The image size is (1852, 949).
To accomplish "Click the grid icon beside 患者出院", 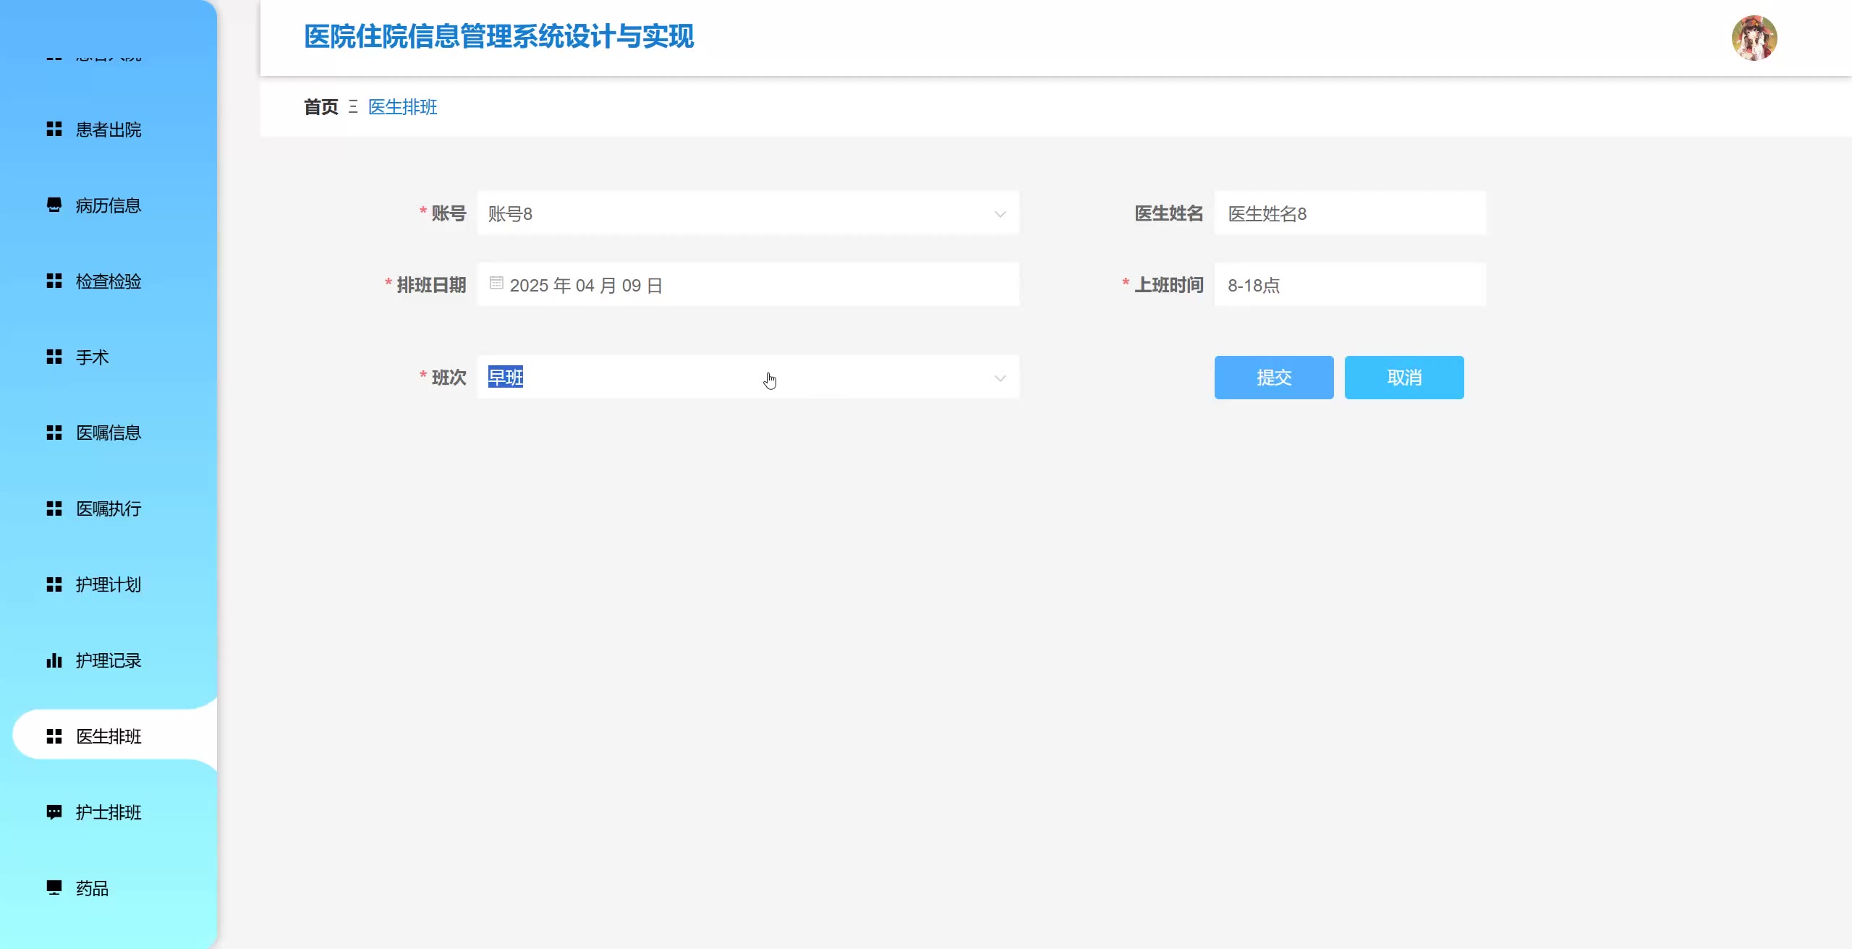I will [54, 129].
